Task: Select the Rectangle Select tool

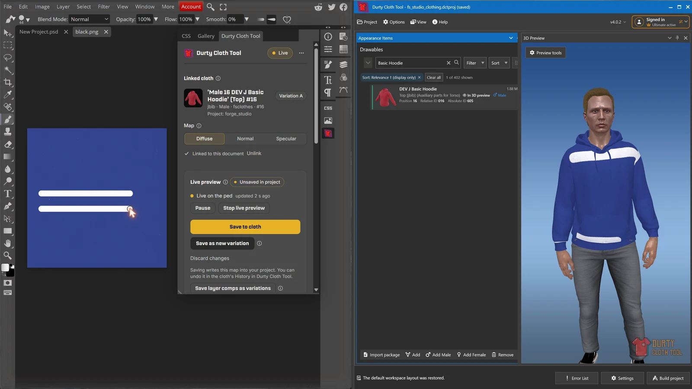Action: pyautogui.click(x=8, y=45)
